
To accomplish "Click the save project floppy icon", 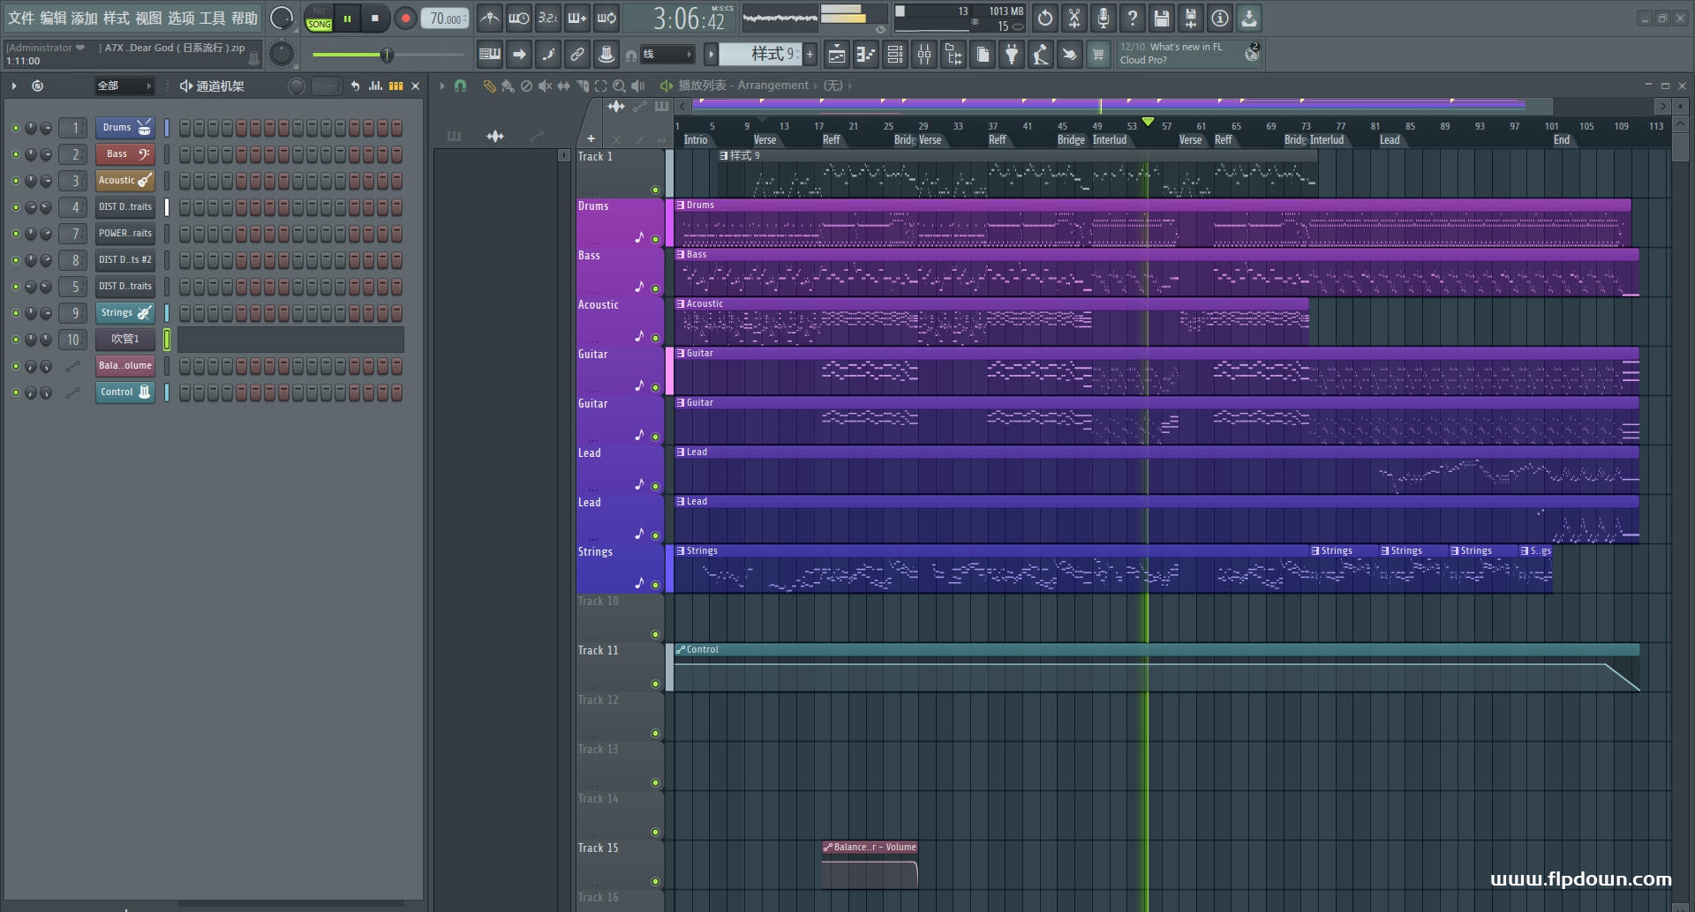I will point(1162,18).
